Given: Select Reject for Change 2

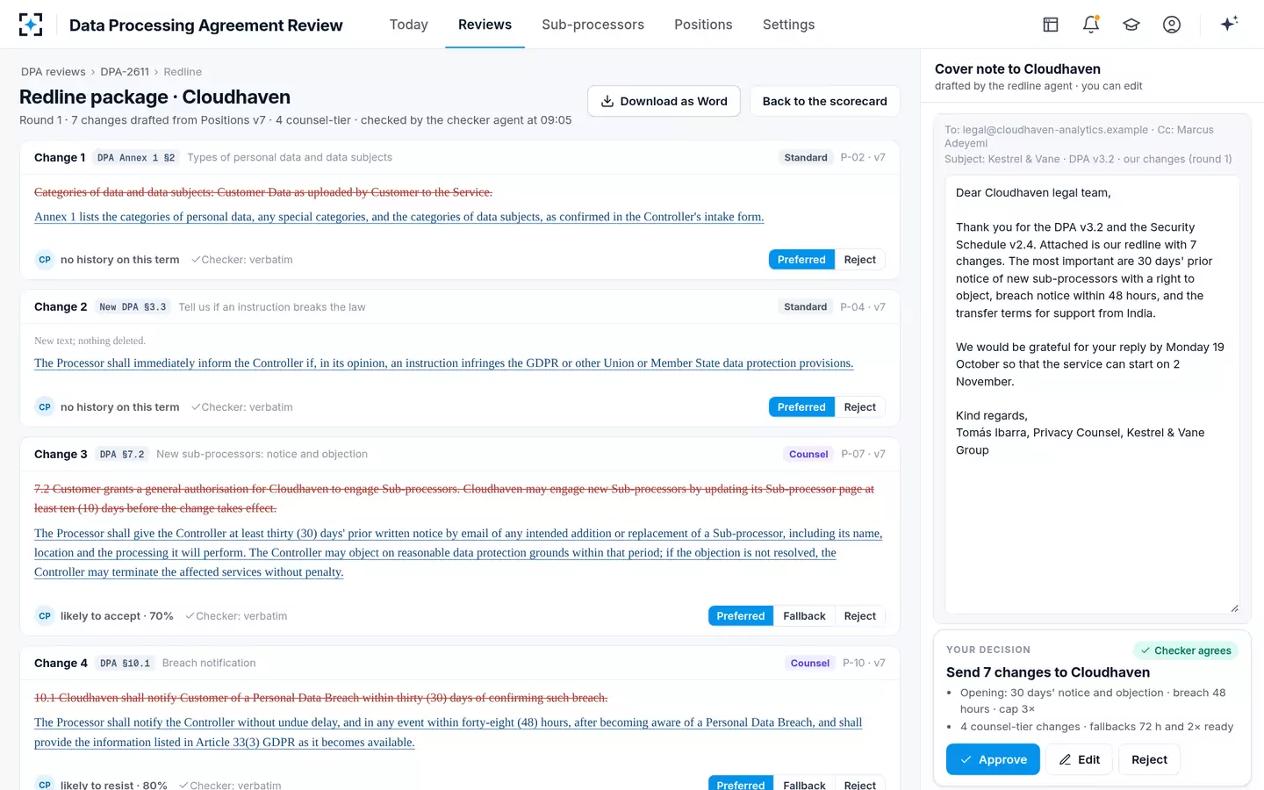Looking at the screenshot, I should point(859,407).
